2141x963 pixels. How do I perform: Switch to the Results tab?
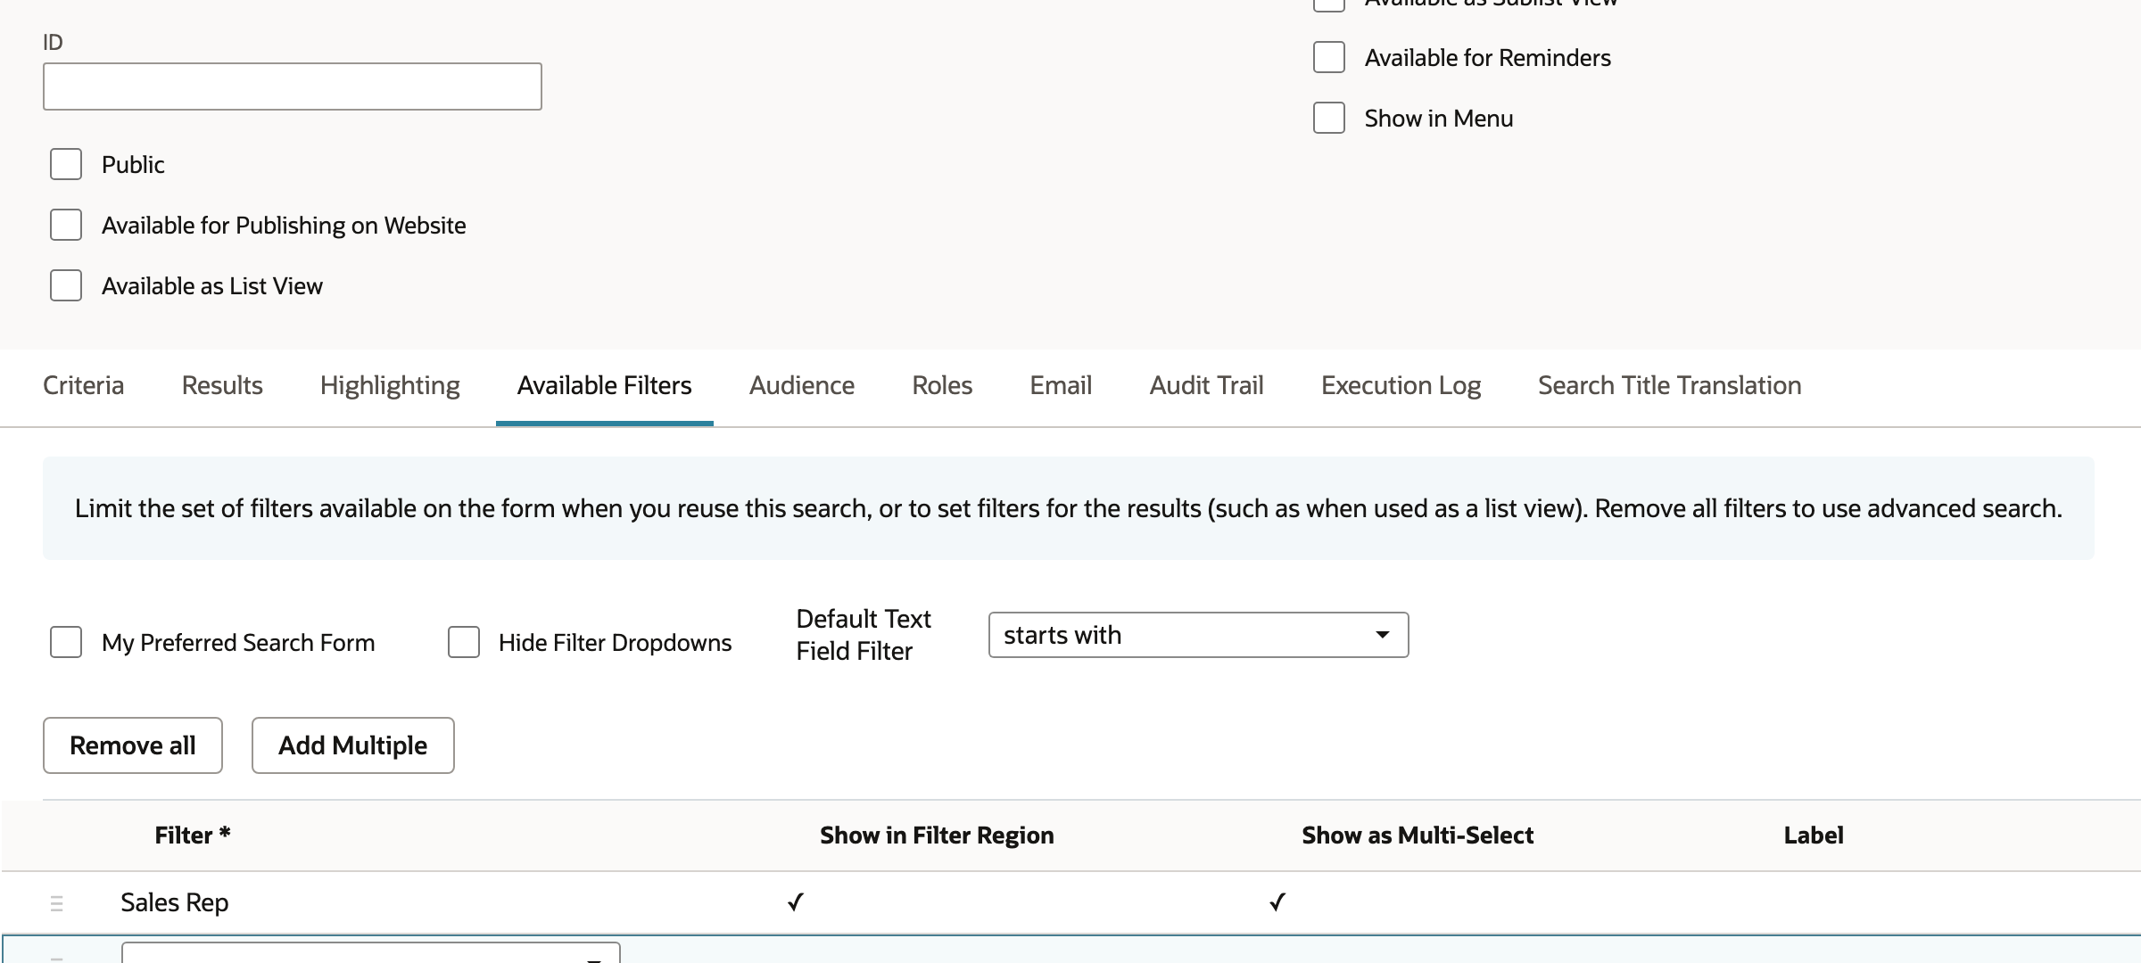pos(222,385)
